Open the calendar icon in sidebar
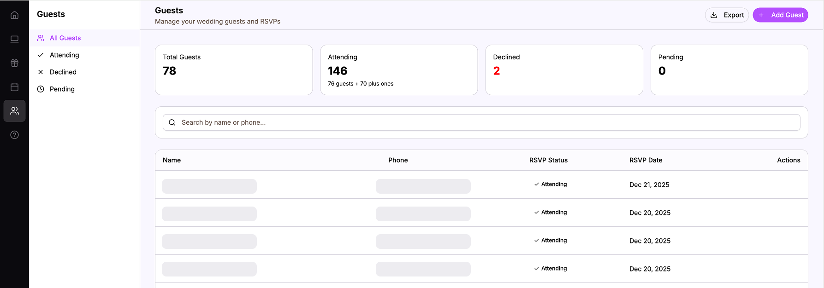 point(14,87)
